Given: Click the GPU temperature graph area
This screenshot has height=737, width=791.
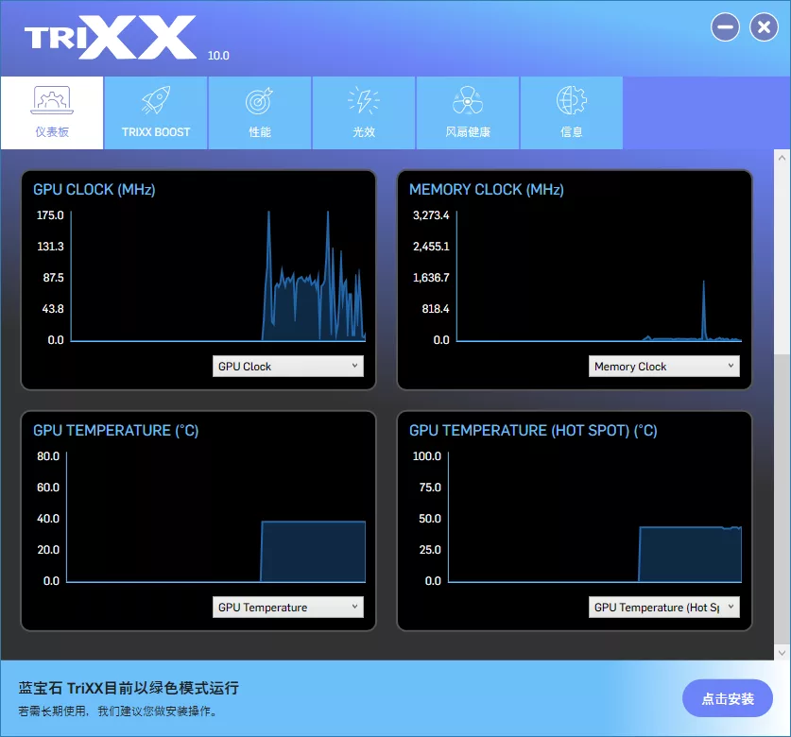Looking at the screenshot, I should coord(215,517).
